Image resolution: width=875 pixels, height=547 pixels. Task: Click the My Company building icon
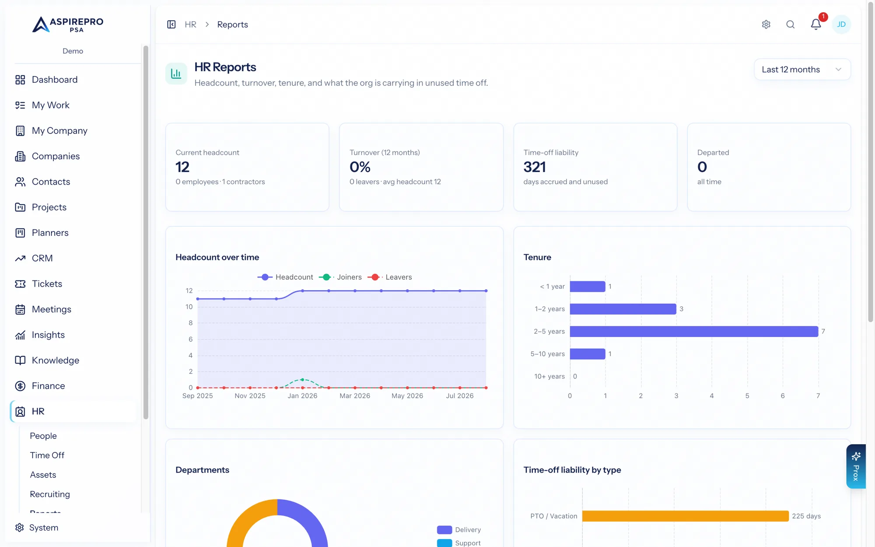(20, 130)
